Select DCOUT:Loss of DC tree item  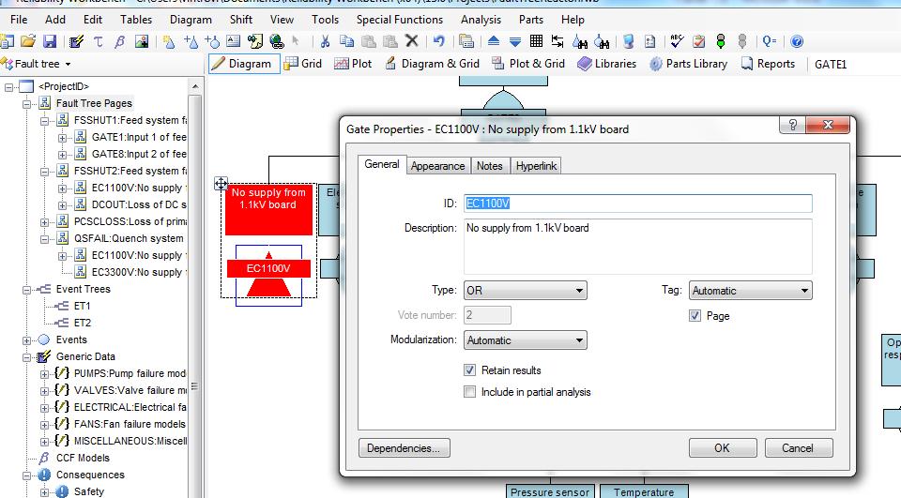139,205
